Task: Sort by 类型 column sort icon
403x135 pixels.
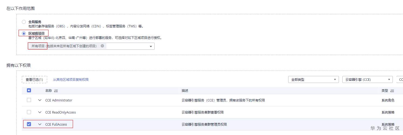Action: (392, 91)
